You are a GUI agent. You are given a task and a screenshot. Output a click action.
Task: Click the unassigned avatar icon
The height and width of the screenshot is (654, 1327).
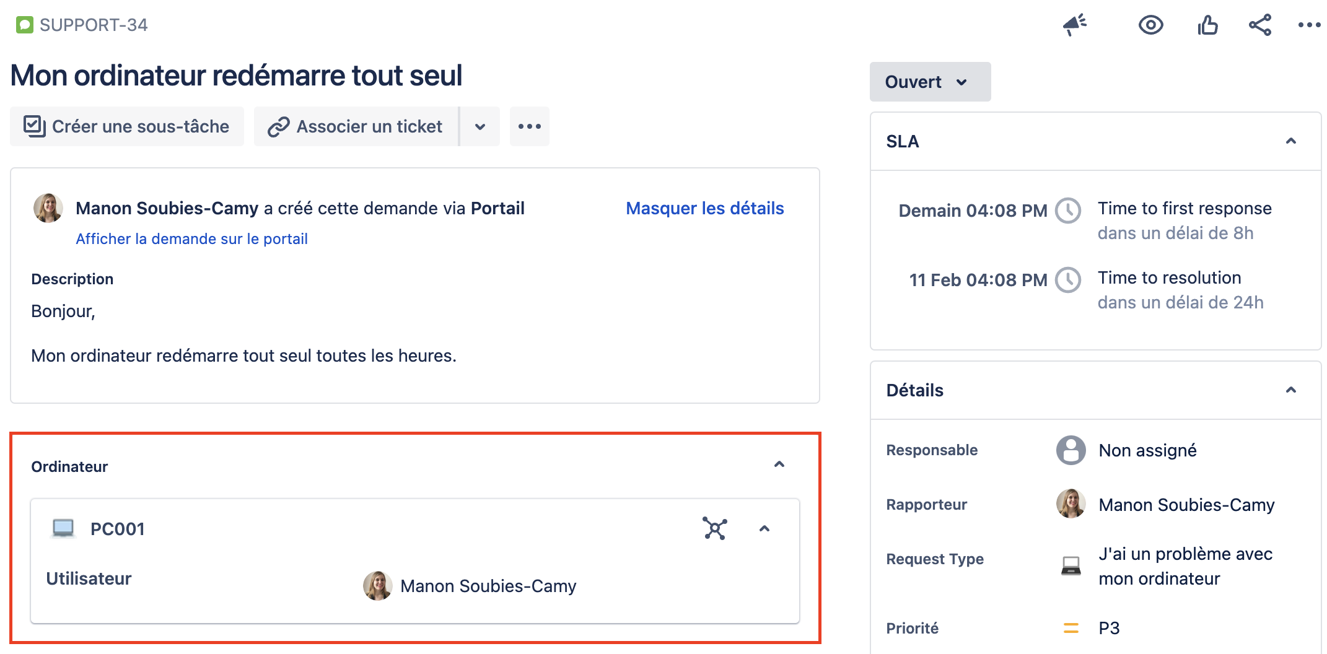[1071, 450]
